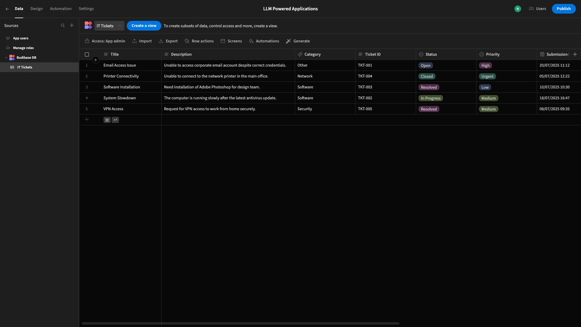Select the Printer Connectivity title cell
Image resolution: width=581 pixels, height=327 pixels.
(x=131, y=76)
